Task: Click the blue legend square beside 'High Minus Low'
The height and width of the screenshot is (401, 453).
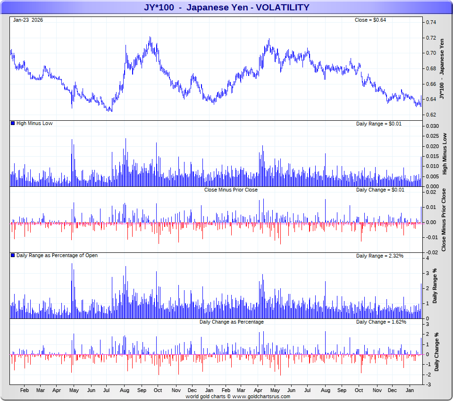Action: (x=13, y=123)
